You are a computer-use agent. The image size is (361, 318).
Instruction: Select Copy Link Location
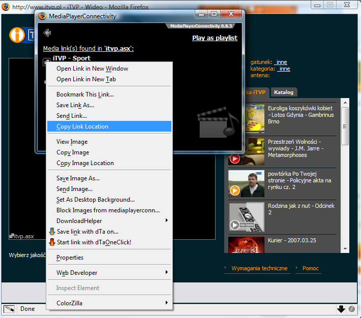82,126
